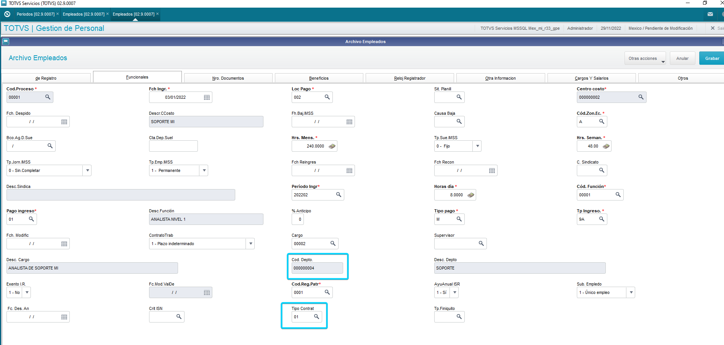Click the mail envelope icon in header

pos(710,14)
